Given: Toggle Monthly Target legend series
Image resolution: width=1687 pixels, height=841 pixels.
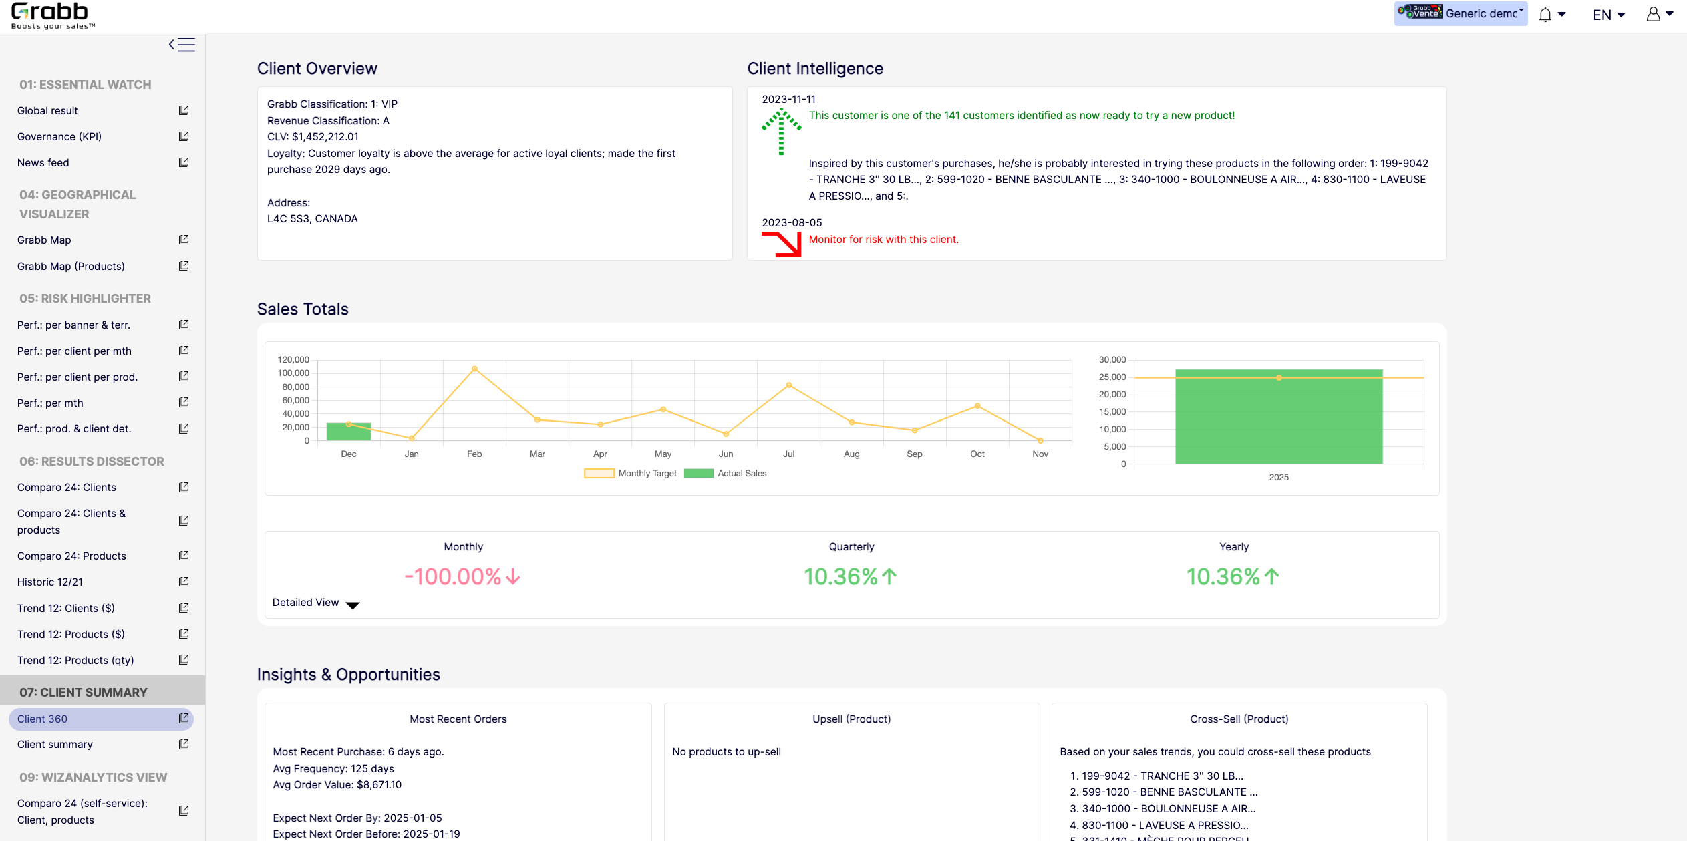Looking at the screenshot, I should (x=631, y=473).
